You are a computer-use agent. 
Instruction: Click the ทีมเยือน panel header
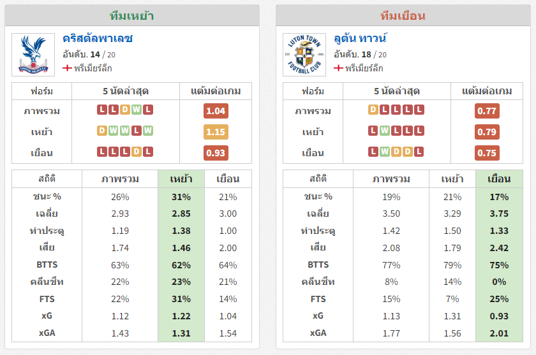pos(403,16)
